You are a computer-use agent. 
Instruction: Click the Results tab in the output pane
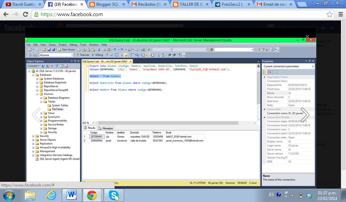90,128
